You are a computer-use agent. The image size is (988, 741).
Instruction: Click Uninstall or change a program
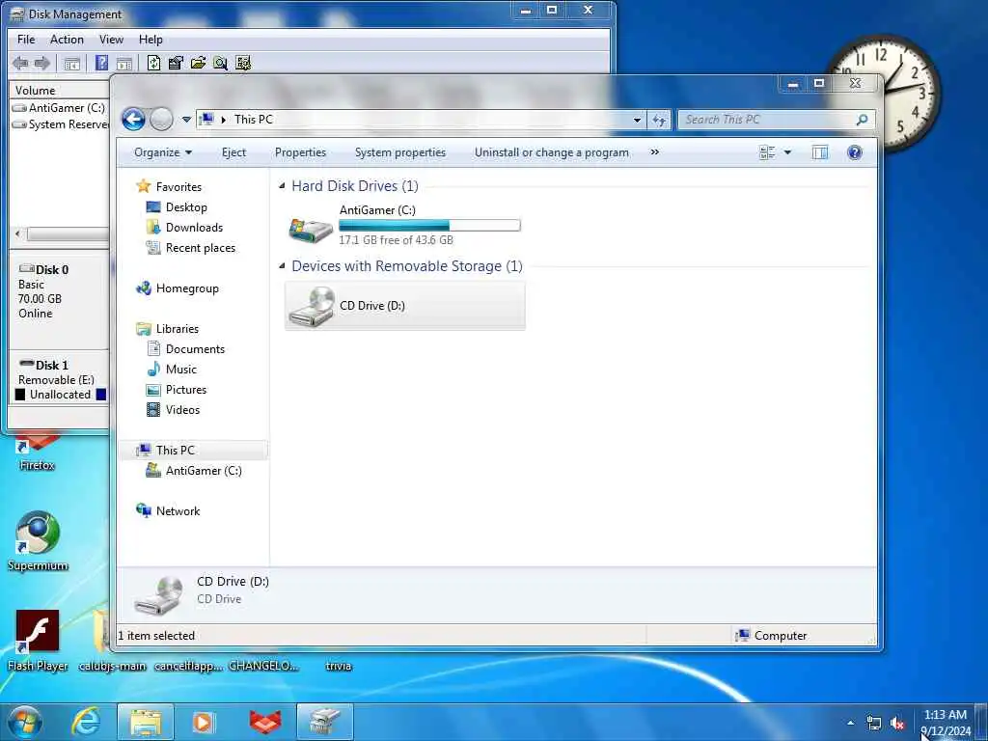(551, 152)
